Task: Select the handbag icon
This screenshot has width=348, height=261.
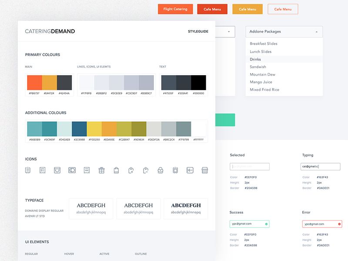Action: click(x=161, y=171)
